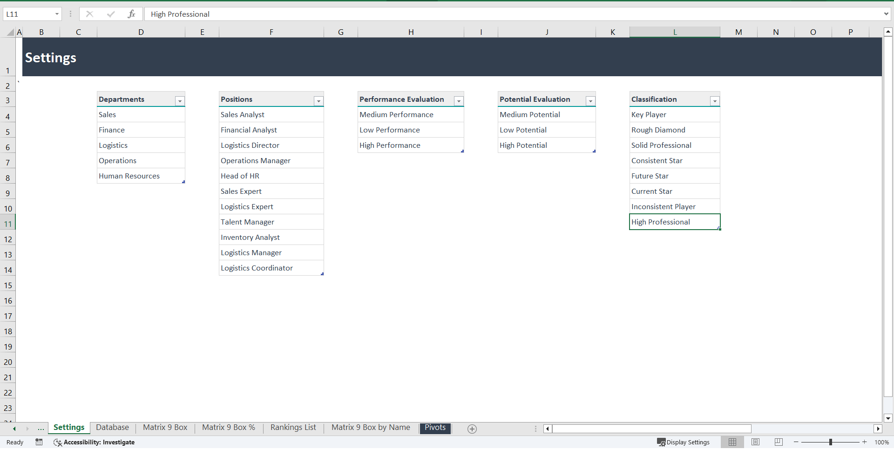The height and width of the screenshot is (449, 894).
Task: Add a new sheet with plus icon
Action: coord(472,429)
